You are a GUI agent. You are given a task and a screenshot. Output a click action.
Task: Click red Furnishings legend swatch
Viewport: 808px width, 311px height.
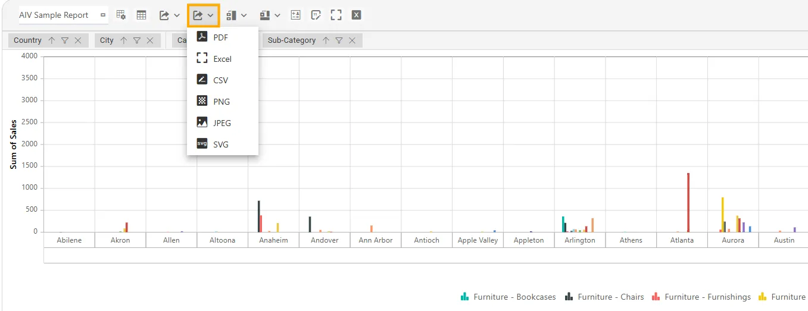click(x=657, y=296)
